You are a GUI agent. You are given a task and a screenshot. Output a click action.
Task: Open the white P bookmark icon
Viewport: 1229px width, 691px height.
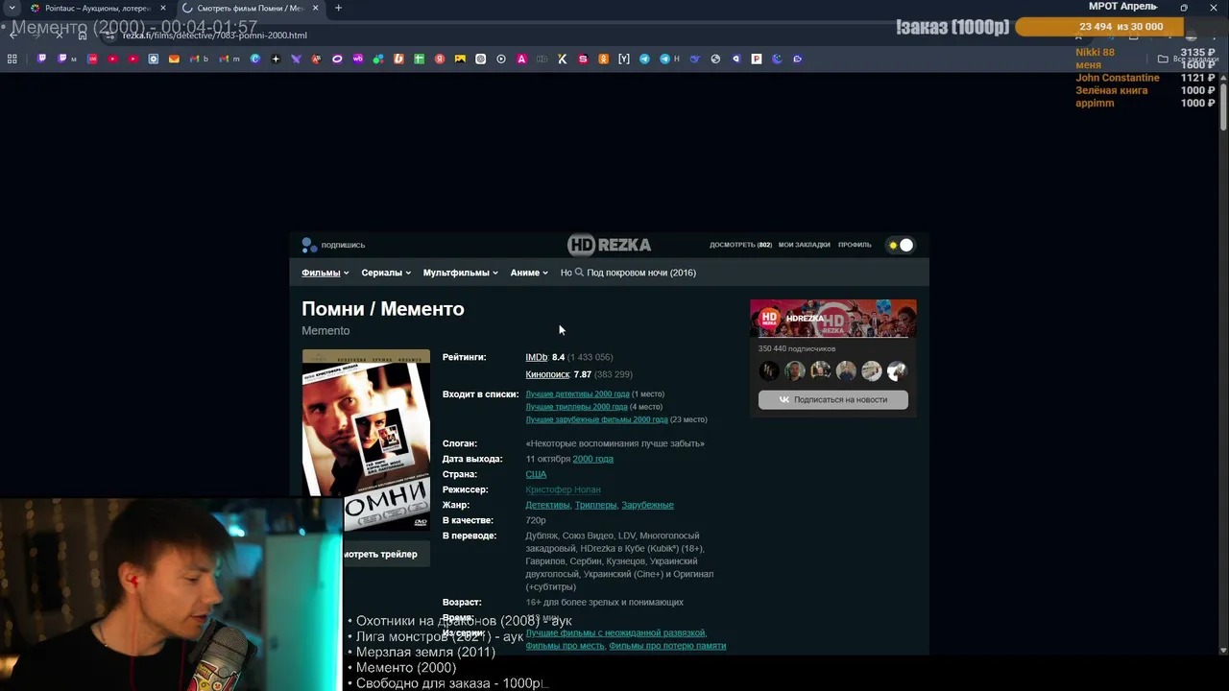point(757,59)
